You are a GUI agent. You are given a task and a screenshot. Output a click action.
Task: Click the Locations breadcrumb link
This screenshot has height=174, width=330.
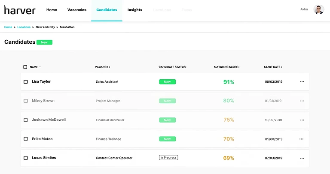pos(24,27)
